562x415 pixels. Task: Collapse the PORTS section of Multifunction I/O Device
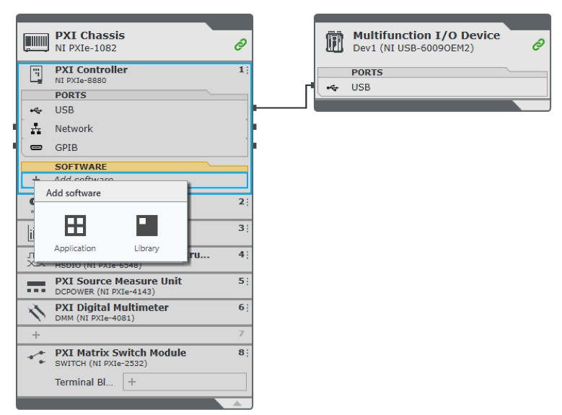point(432,72)
